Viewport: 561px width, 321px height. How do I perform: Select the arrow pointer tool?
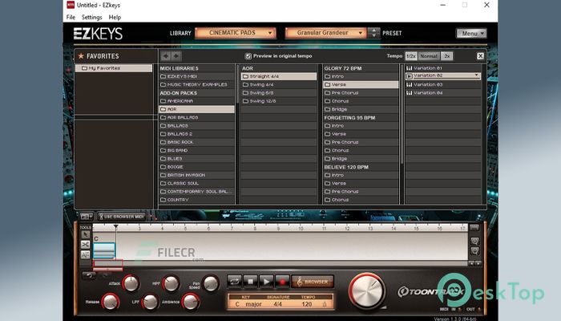coord(85,234)
